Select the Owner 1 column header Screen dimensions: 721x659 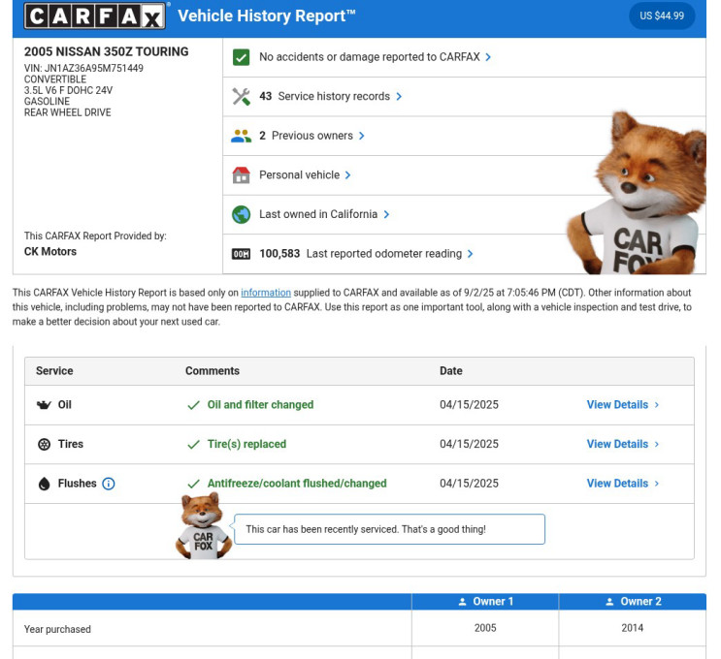(x=485, y=602)
